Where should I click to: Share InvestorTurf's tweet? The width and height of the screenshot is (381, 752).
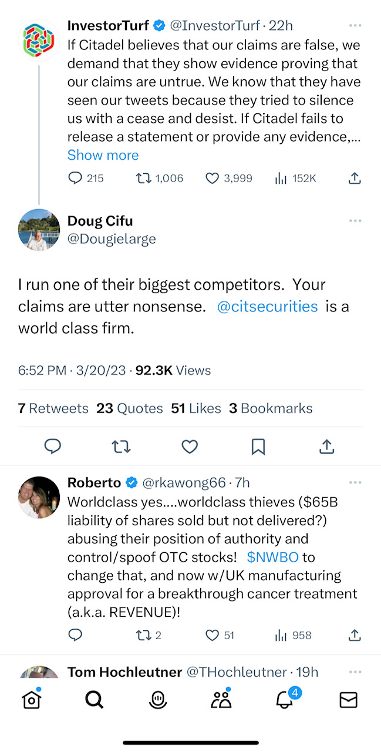[x=355, y=178]
